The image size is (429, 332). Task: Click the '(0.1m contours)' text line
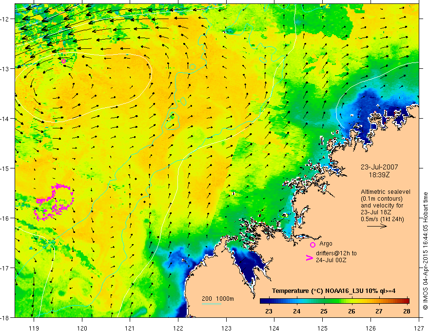pos(382,199)
